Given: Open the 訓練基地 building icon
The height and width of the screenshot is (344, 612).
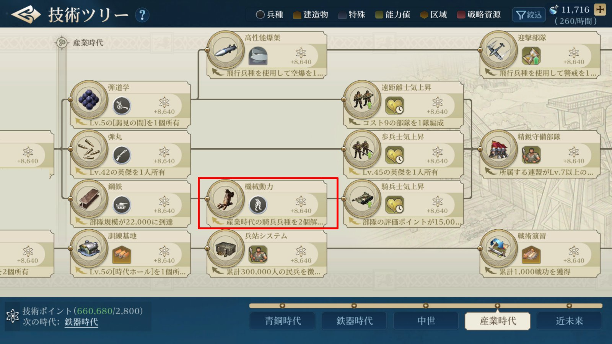Looking at the screenshot, I should click(x=89, y=248).
